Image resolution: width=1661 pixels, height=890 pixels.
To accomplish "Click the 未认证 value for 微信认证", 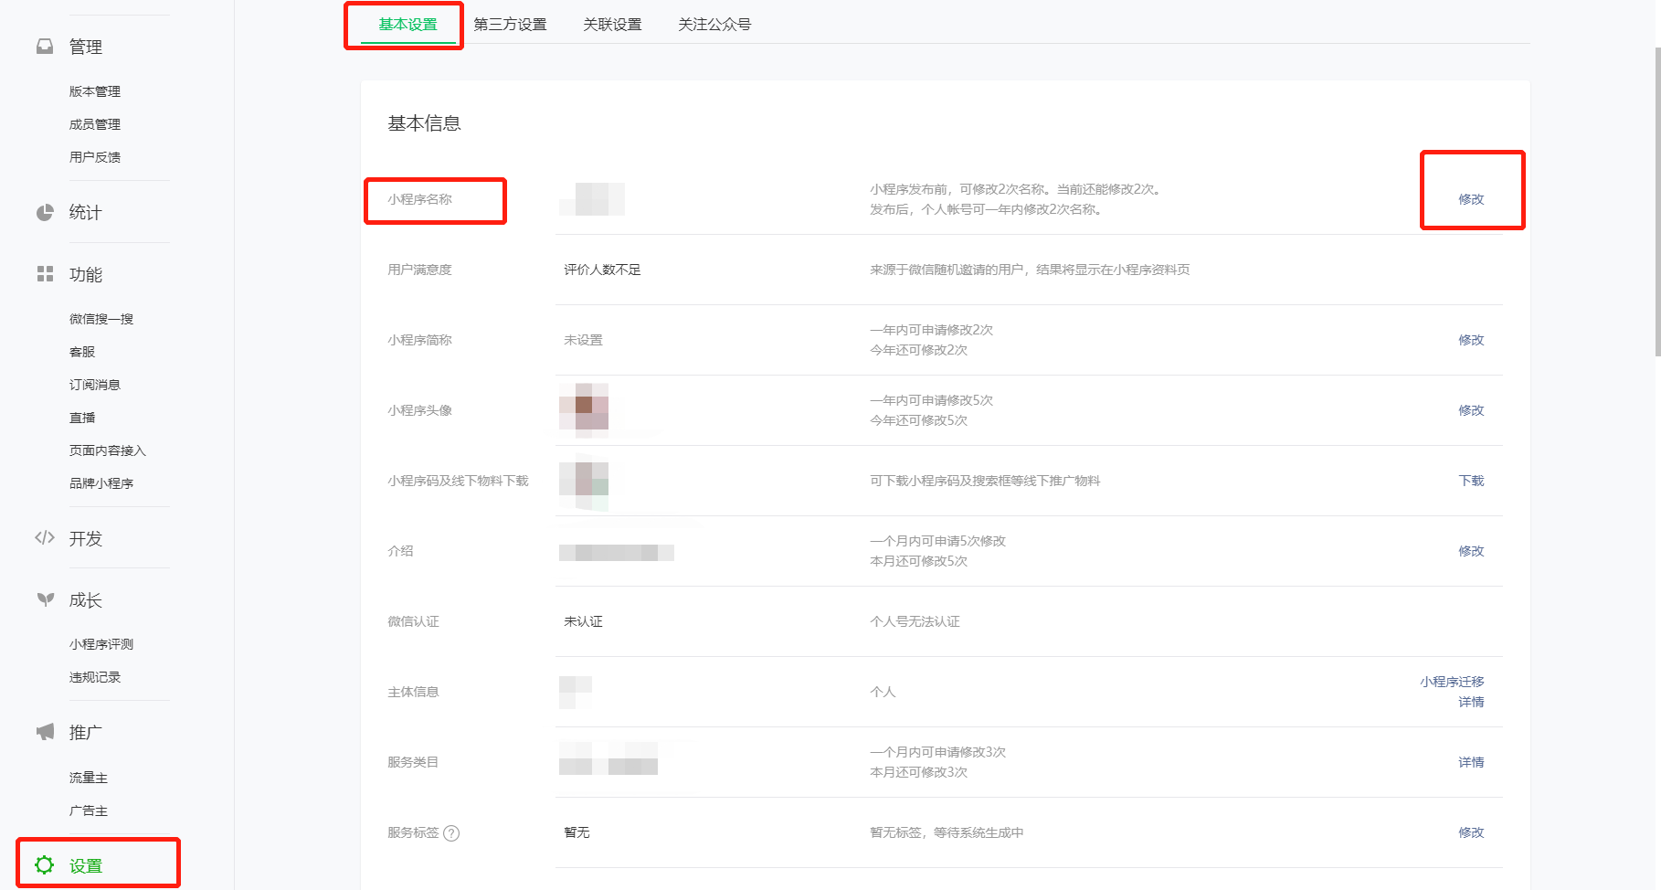I will click(x=583, y=621).
